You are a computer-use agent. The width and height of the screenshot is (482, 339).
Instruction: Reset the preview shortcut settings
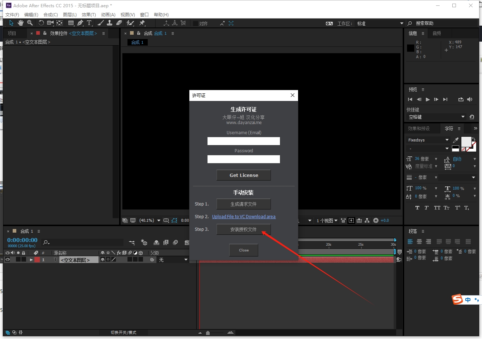click(x=471, y=117)
